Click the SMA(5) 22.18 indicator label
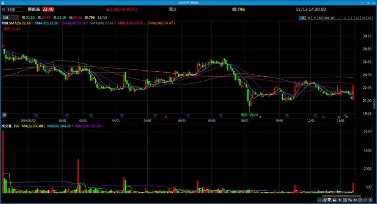The height and width of the screenshot is (204, 377). [20, 23]
